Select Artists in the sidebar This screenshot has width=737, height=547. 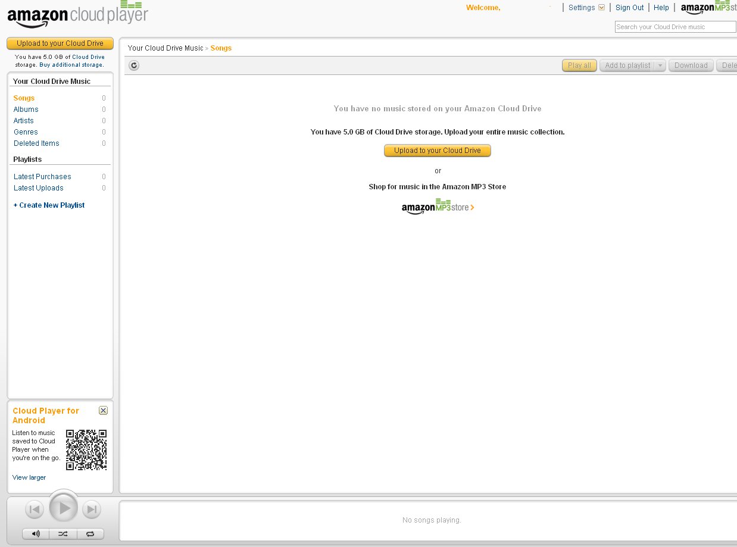24,121
